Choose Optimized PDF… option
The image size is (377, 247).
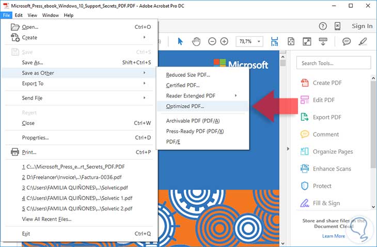click(x=202, y=106)
